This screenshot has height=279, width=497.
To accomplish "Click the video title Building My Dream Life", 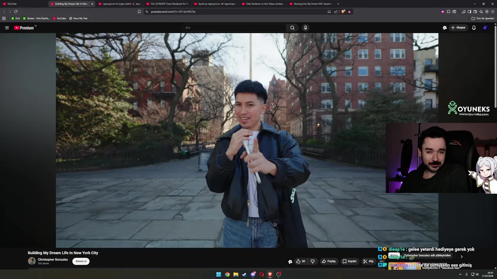I will [63, 253].
